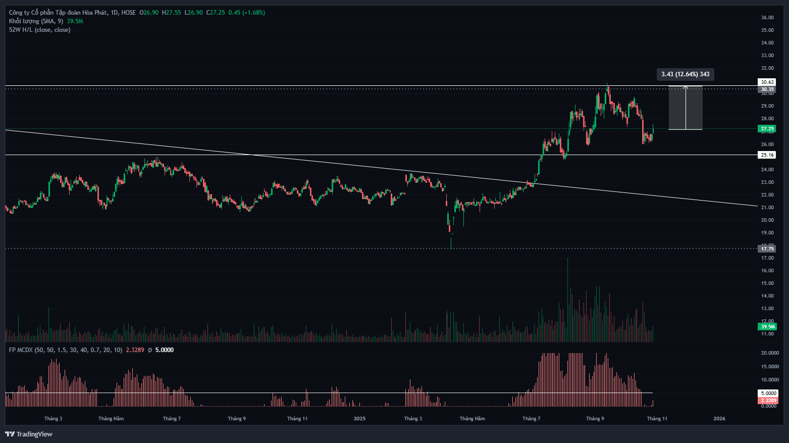Click the 2026 time axis label
This screenshot has width=789, height=443.
(x=719, y=419)
